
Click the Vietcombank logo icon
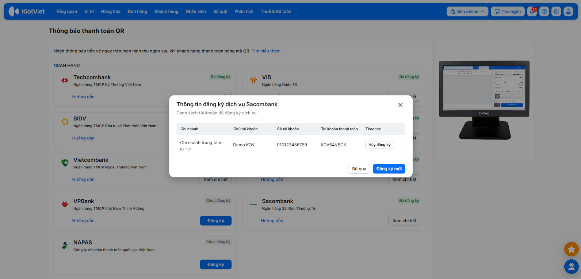point(65,163)
